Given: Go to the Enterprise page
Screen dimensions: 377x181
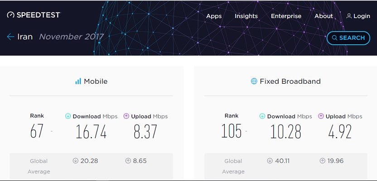Looking at the screenshot, I should tap(286, 16).
